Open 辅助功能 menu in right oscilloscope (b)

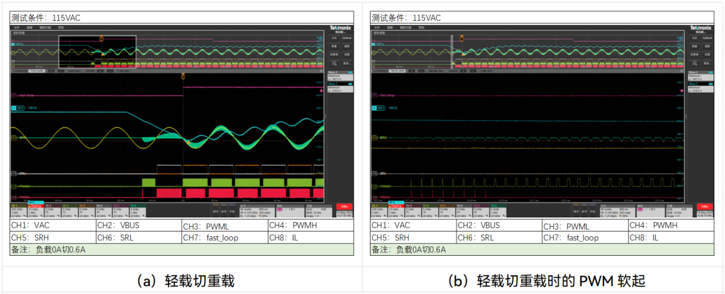click(x=406, y=28)
